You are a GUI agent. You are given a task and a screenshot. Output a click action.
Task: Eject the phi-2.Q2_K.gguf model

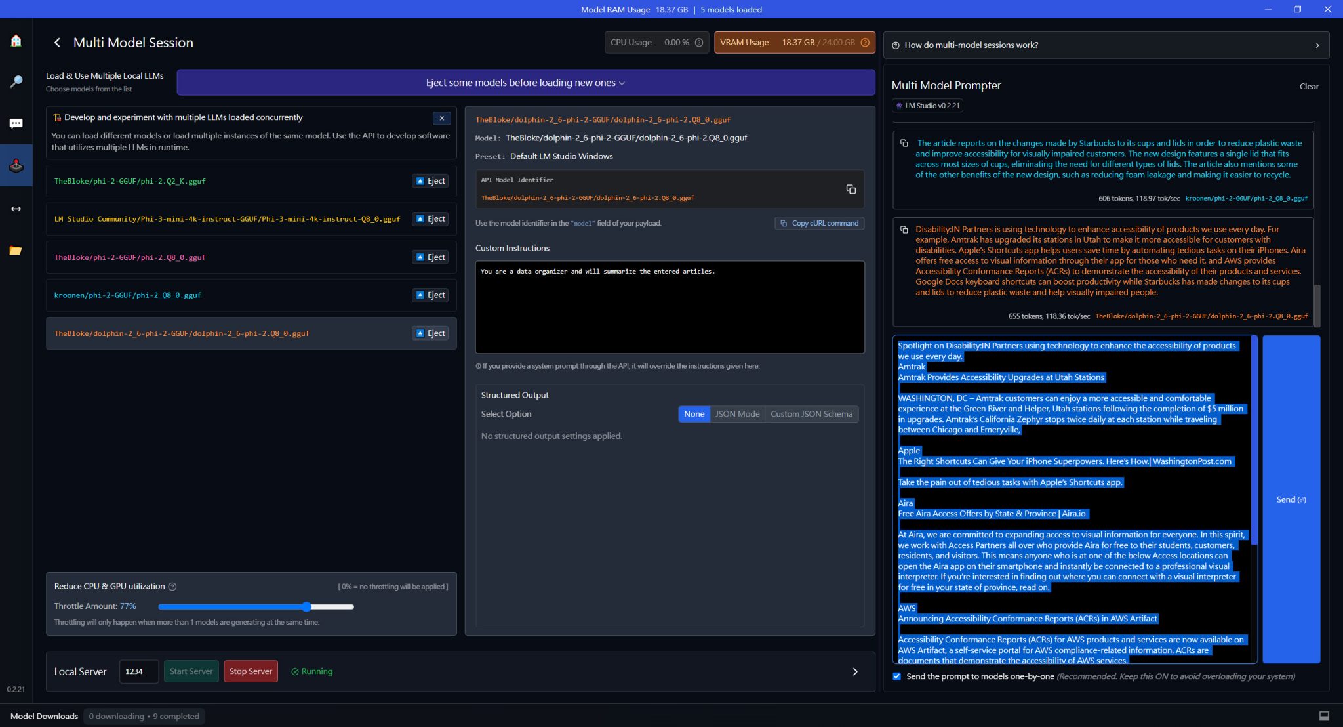click(430, 181)
